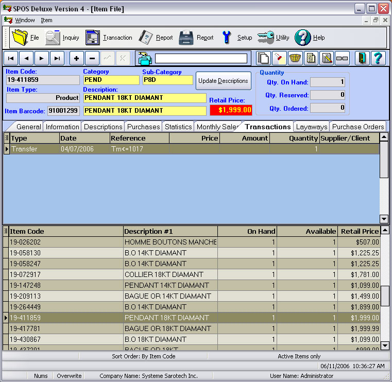
Task: Click the Retail Price column header
Action: [359, 231]
